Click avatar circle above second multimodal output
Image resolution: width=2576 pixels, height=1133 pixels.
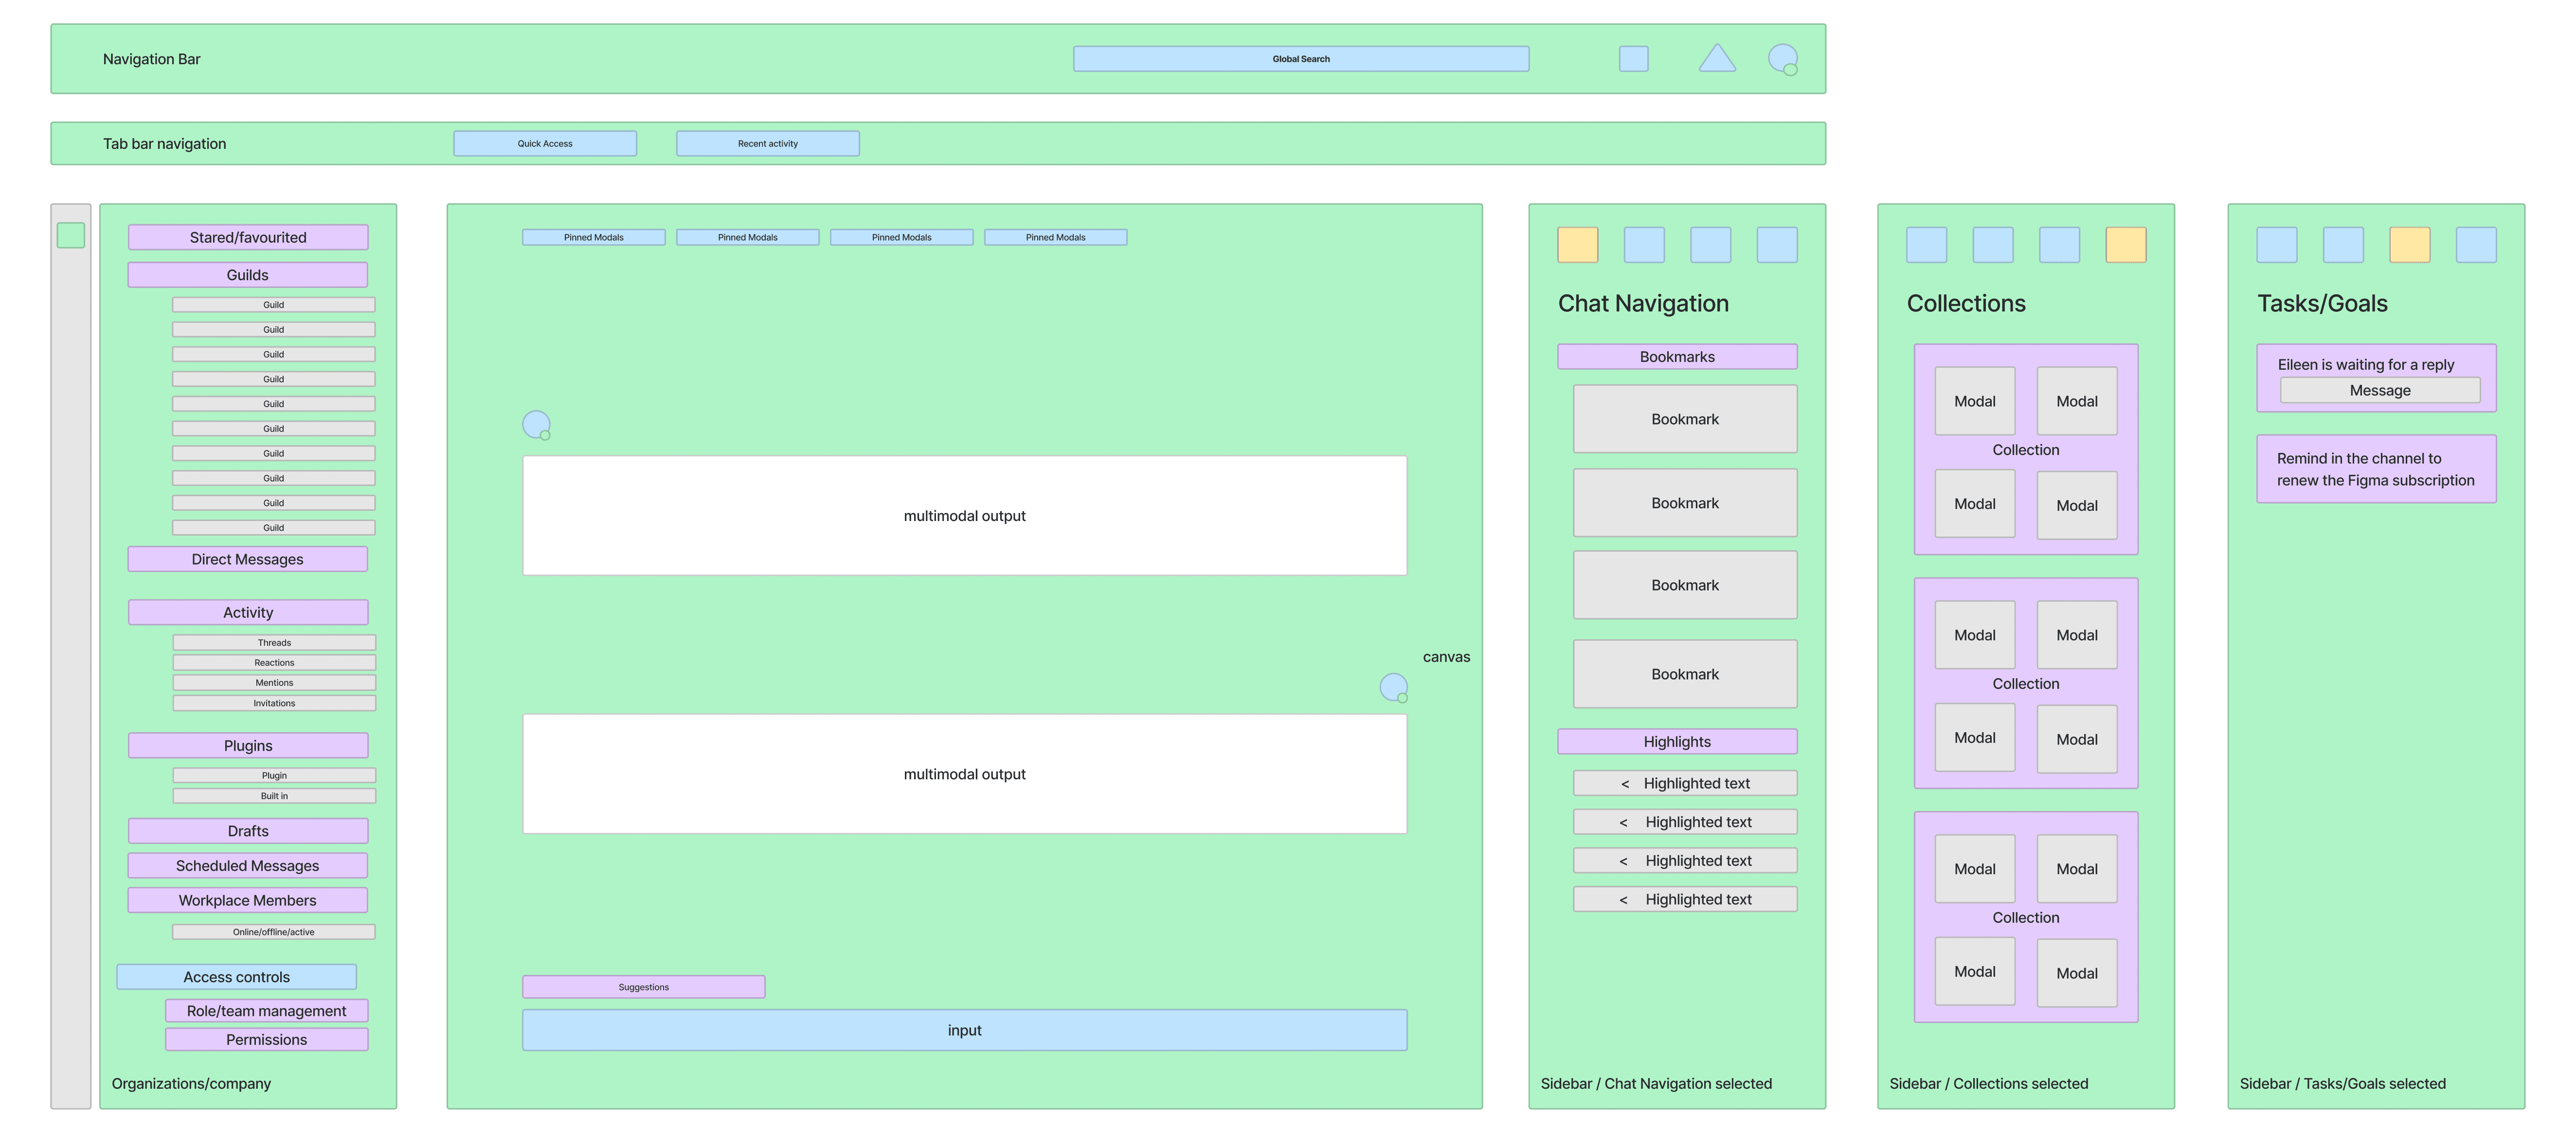pos(1393,687)
